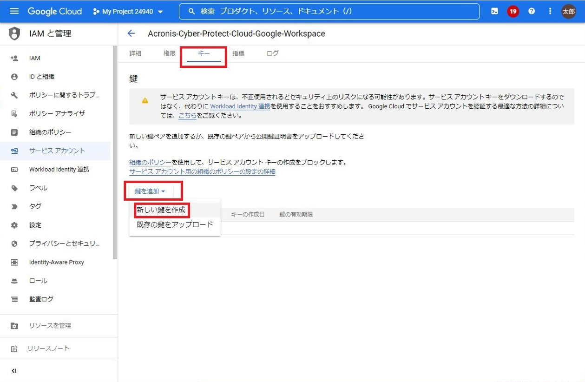The width and height of the screenshot is (585, 382).
Task: Click the 設定 gear icon
Action: coord(14,225)
